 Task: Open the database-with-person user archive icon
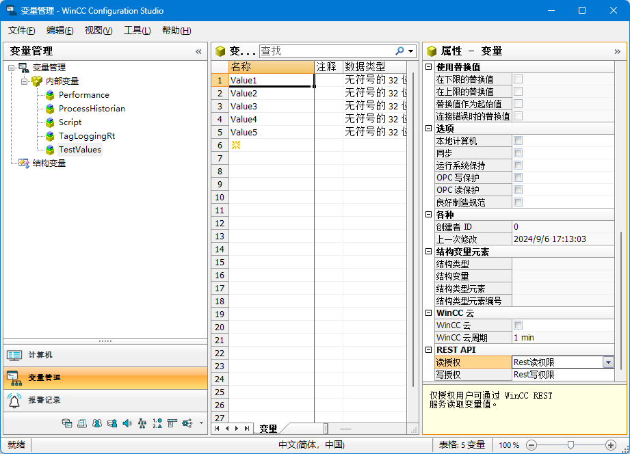112,423
